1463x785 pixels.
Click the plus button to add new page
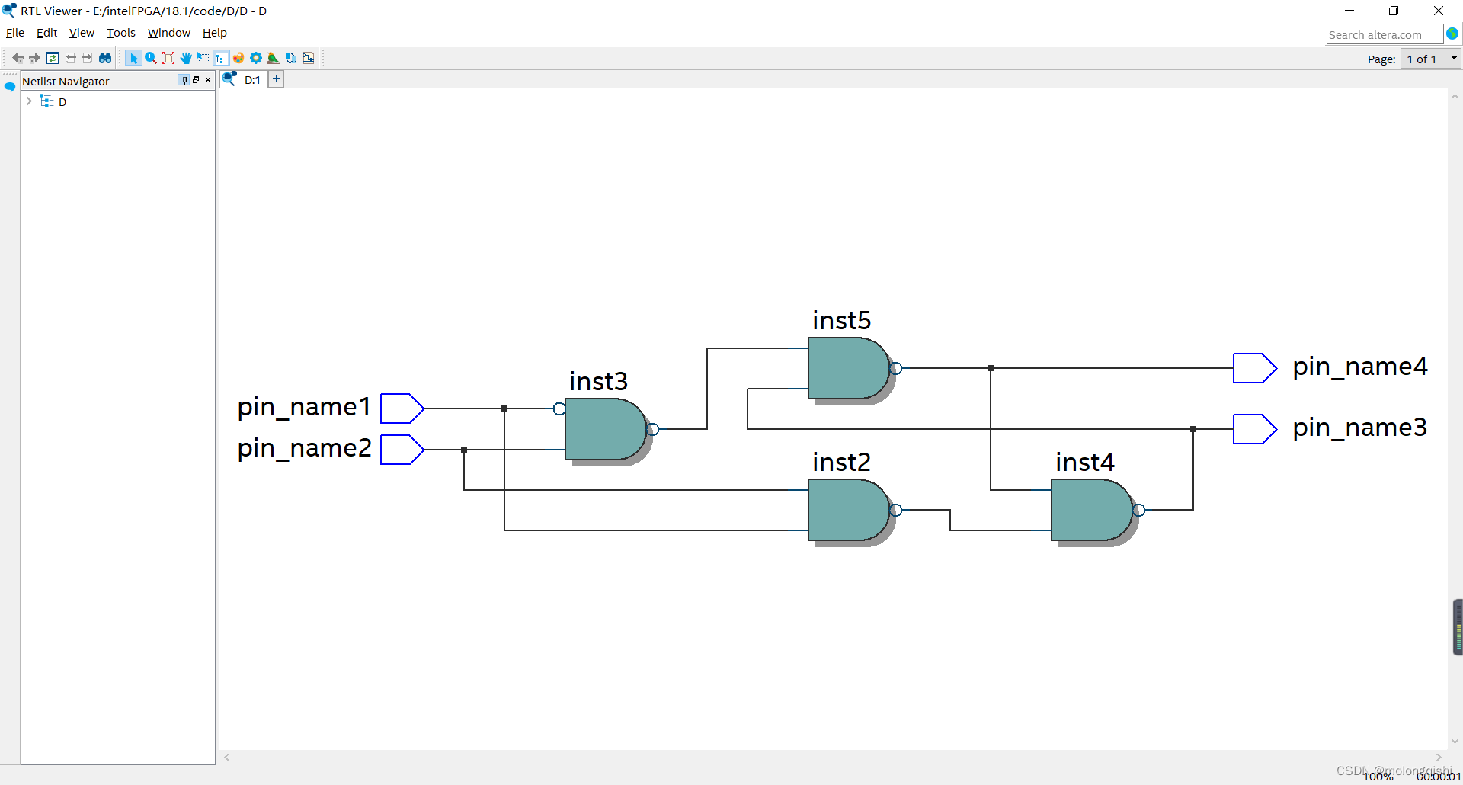tap(276, 79)
